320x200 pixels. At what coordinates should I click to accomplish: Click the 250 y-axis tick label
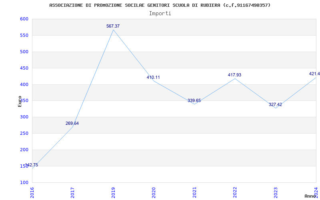coord(24,133)
